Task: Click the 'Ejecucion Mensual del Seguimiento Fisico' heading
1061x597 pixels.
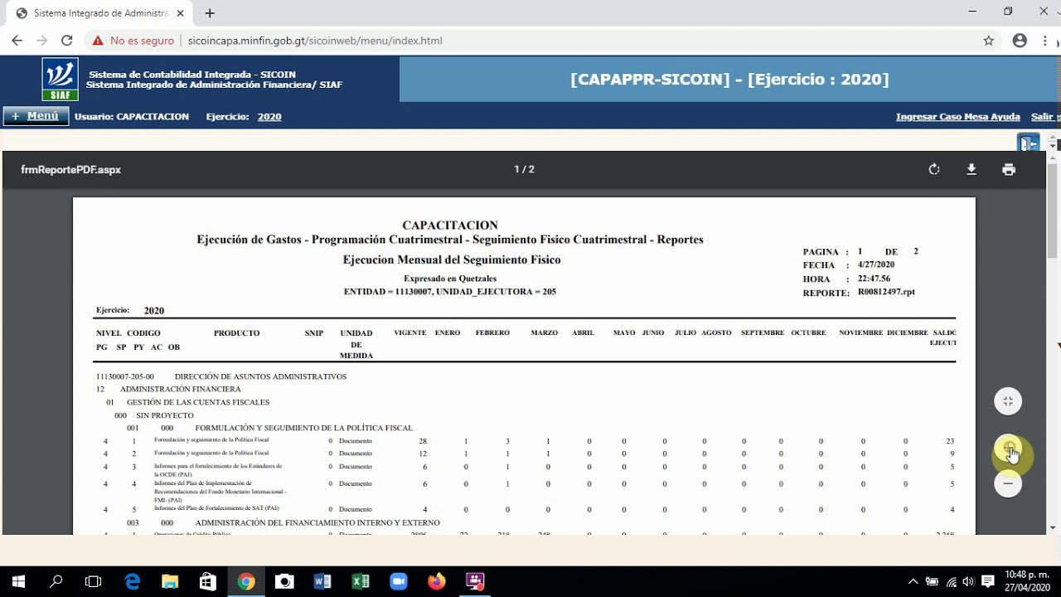Action: 452,260
